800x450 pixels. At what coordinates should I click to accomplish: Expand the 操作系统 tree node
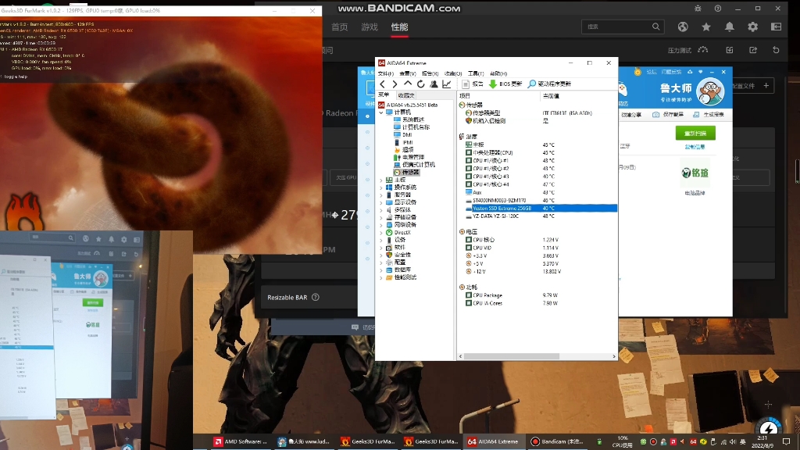(x=381, y=187)
